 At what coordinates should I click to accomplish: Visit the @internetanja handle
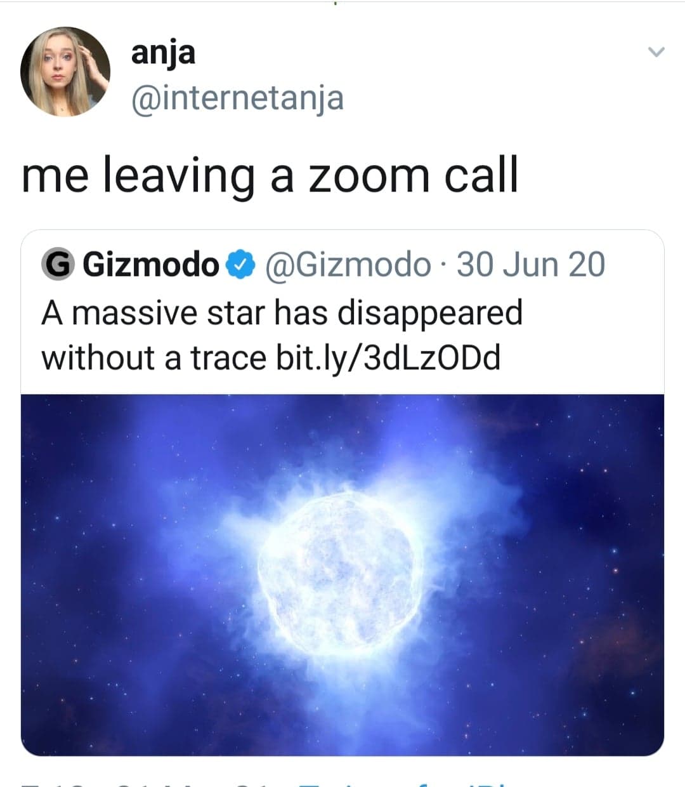pyautogui.click(x=237, y=98)
